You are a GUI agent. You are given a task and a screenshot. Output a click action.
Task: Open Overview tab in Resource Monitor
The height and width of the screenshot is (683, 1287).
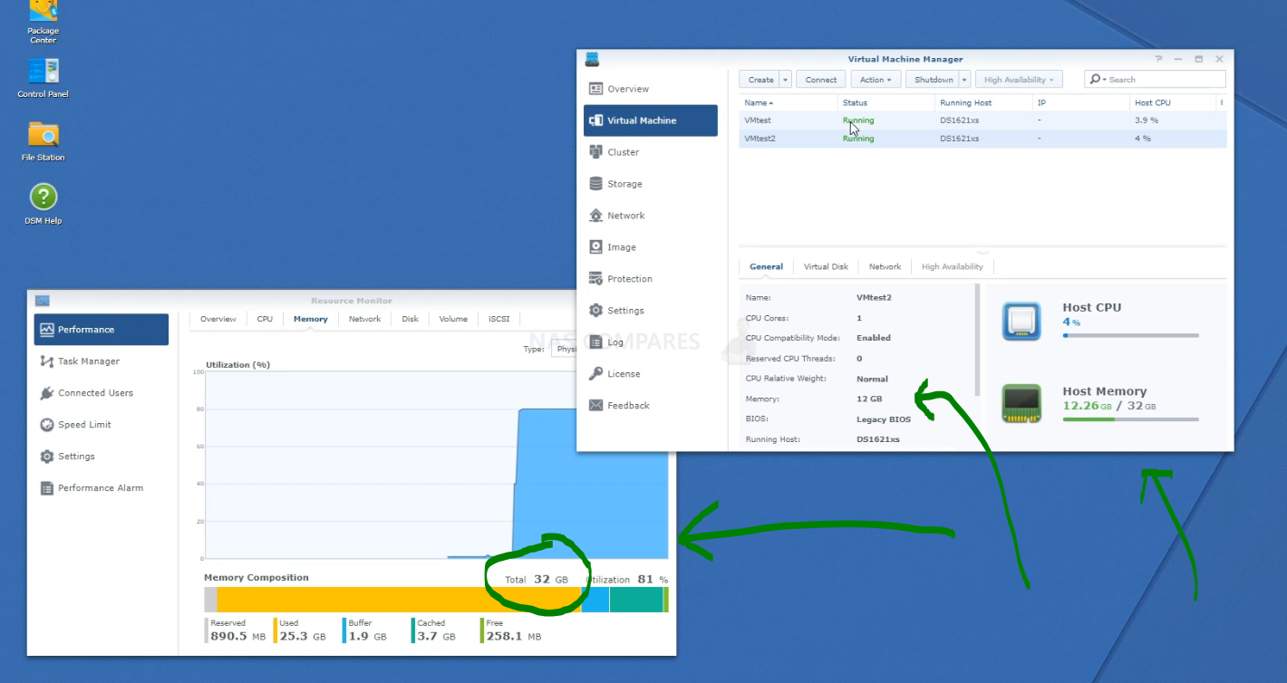[x=218, y=319]
